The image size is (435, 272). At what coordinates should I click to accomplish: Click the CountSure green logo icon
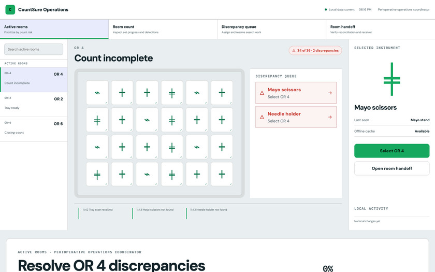(10, 9)
